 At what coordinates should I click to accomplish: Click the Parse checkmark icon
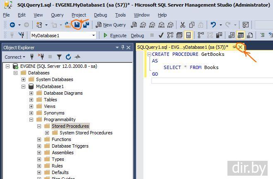(161, 36)
